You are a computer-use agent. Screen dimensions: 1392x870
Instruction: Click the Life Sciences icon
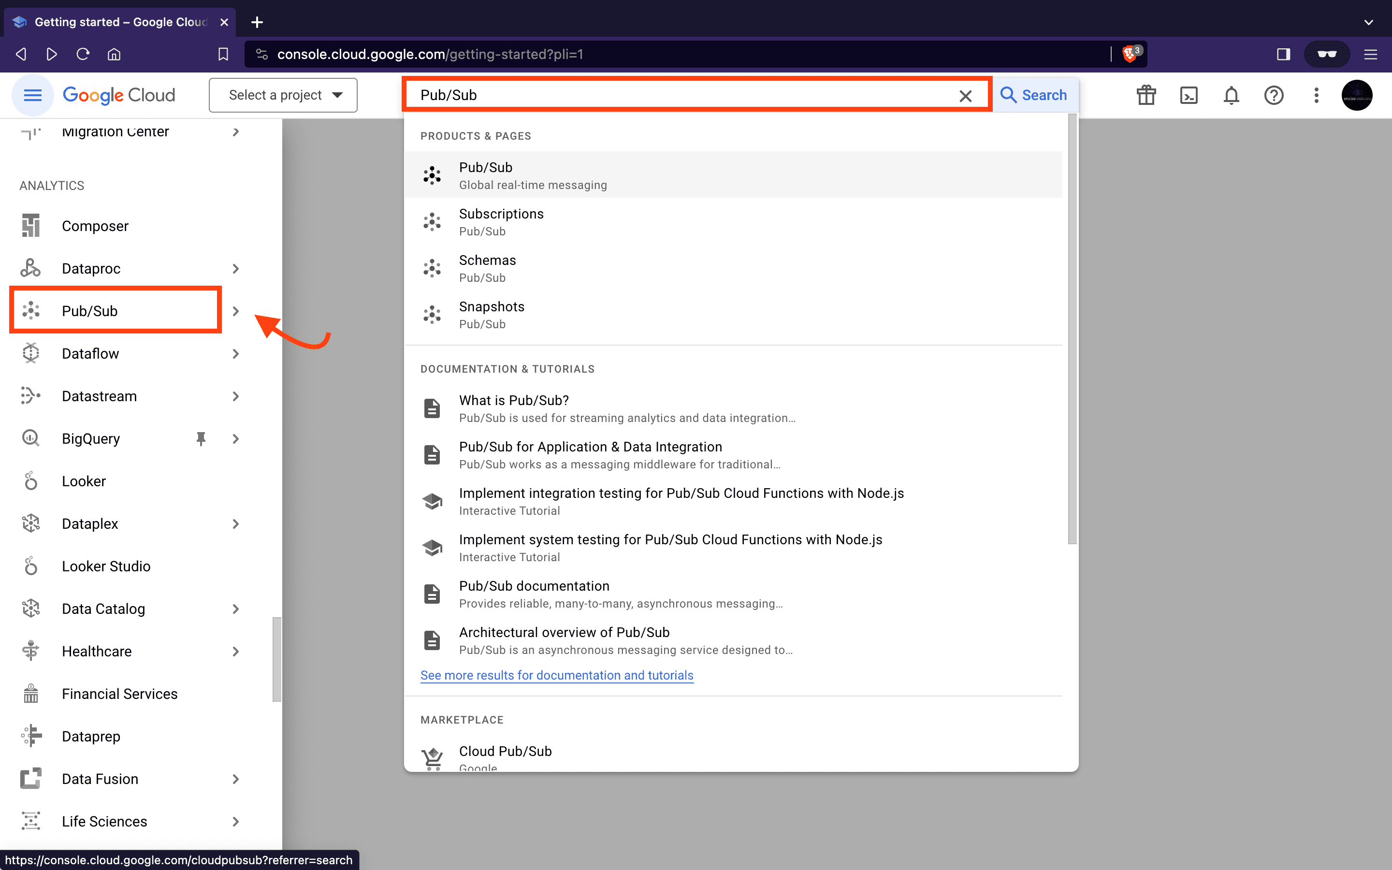tap(31, 822)
